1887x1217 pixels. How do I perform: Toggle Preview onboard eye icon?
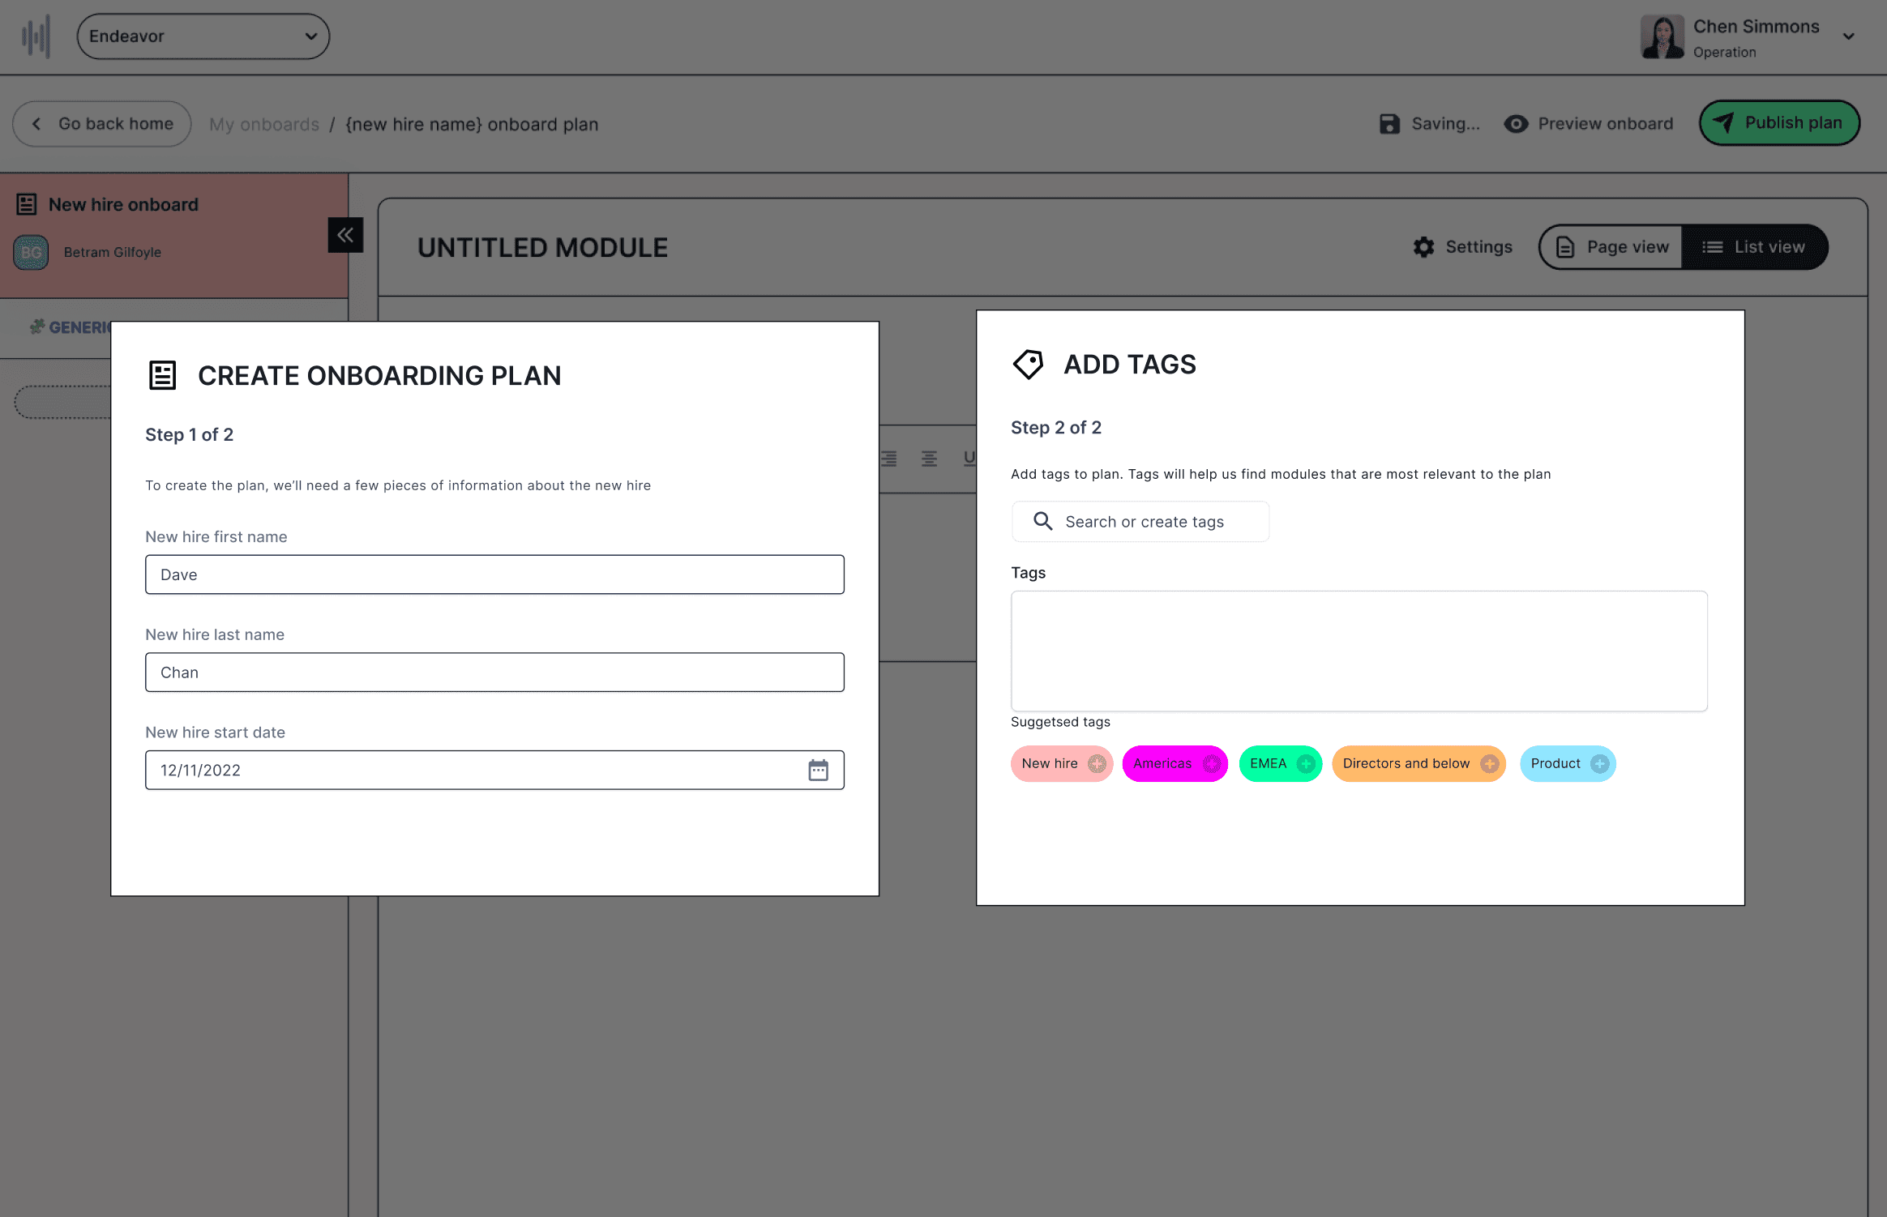click(1516, 123)
